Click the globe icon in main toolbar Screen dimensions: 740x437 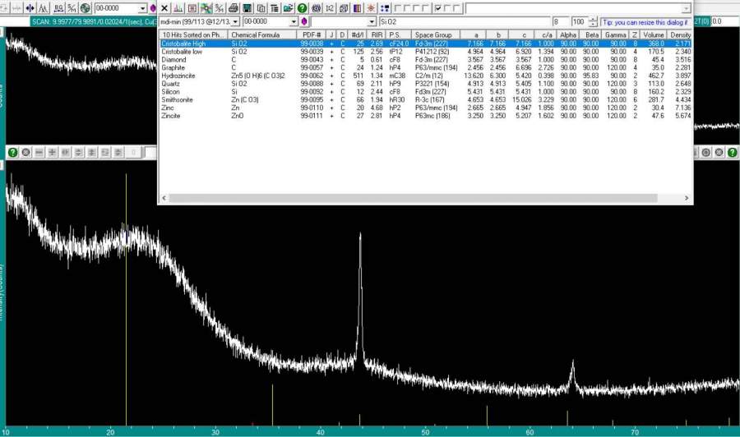(85, 8)
